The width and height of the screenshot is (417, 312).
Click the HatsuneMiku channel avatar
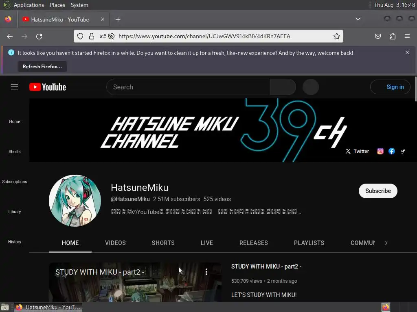75,201
